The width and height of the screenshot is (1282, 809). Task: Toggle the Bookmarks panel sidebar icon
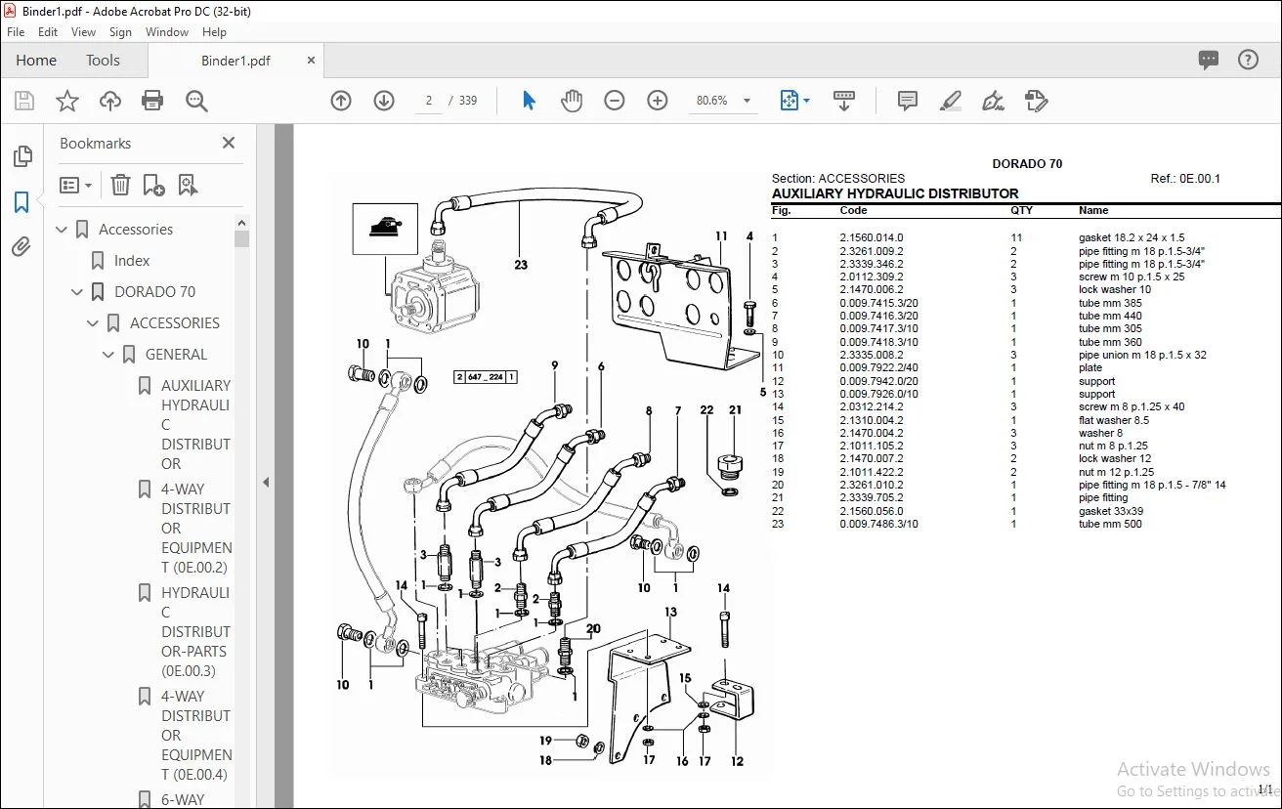pos(21,202)
